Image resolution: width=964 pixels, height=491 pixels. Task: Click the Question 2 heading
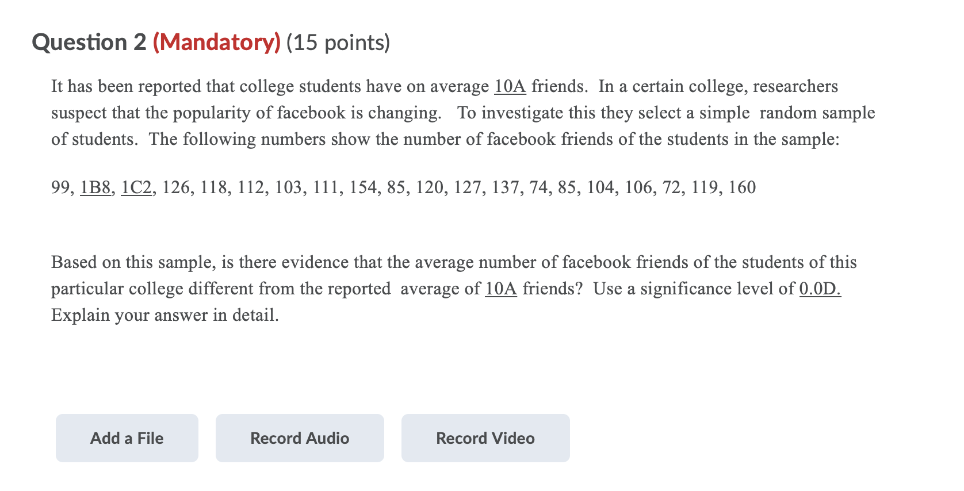[x=90, y=42]
